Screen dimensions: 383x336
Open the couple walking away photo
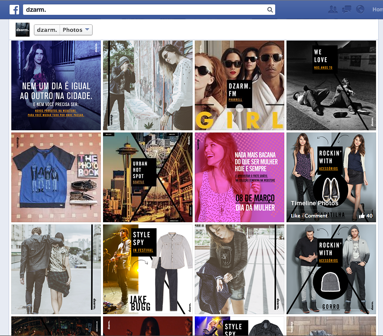pyautogui.click(x=56, y=269)
